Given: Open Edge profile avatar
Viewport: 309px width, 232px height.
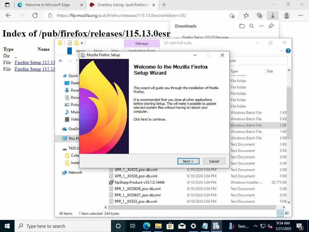Looking at the screenshot, I should click(x=286, y=15).
